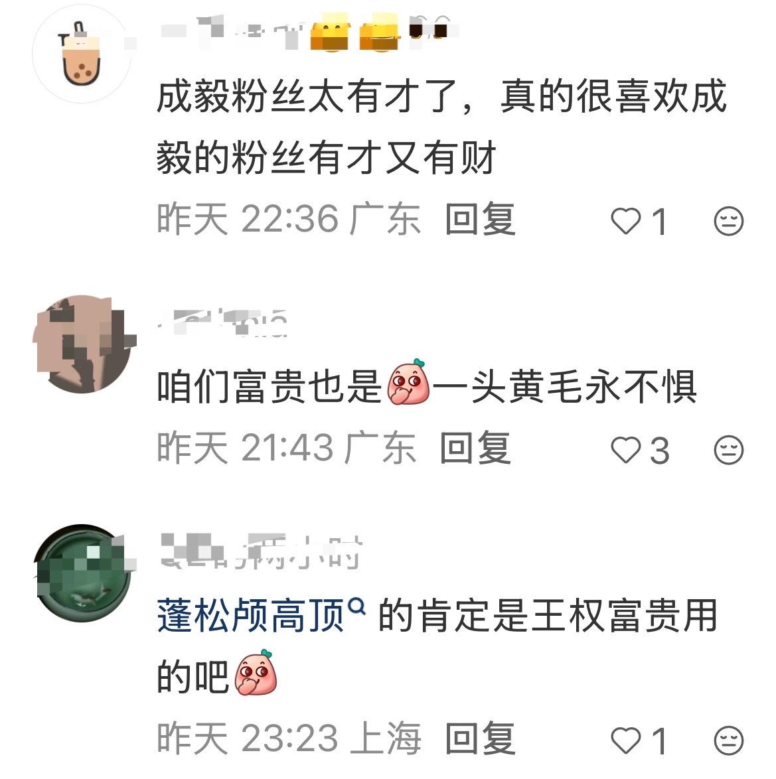Image resolution: width=776 pixels, height=779 pixels.
Task: Click the search magnifier after 蓬松颅高顶
Action: pyautogui.click(x=357, y=606)
